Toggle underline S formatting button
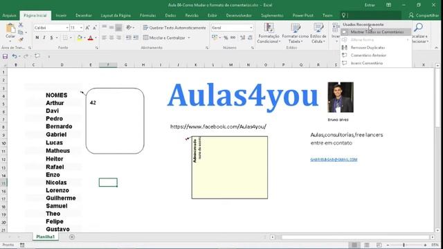Image resolution: width=443 pixels, height=249 pixels. point(51,37)
